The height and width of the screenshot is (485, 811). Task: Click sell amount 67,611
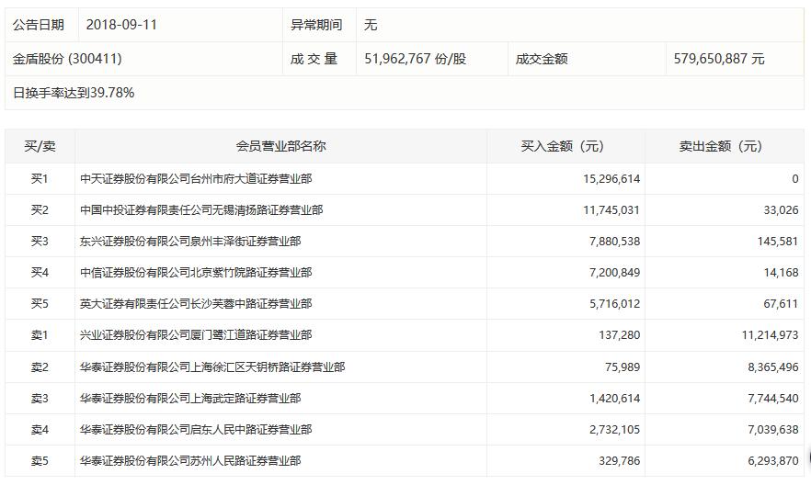pos(781,304)
